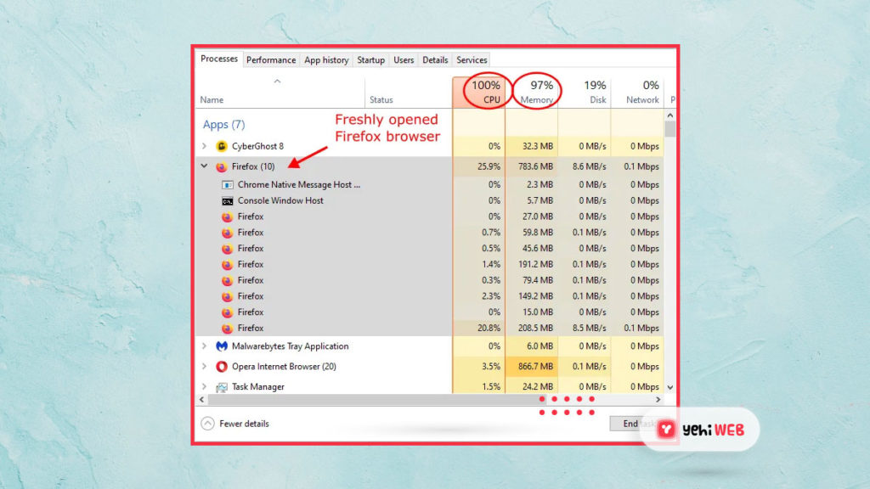
Task: Click the CyberGhost 8 app icon
Action: pyautogui.click(x=222, y=146)
